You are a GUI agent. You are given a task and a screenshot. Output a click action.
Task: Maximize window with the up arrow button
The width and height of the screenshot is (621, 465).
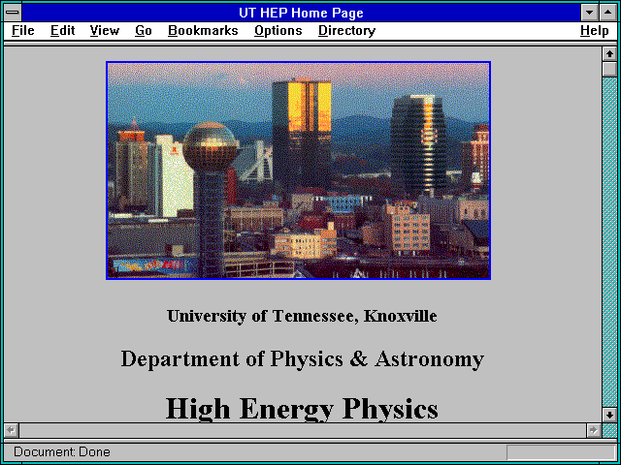(x=608, y=13)
